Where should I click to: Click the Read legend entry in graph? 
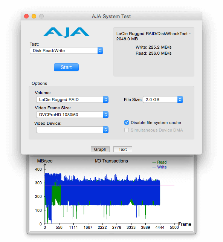tap(159, 162)
